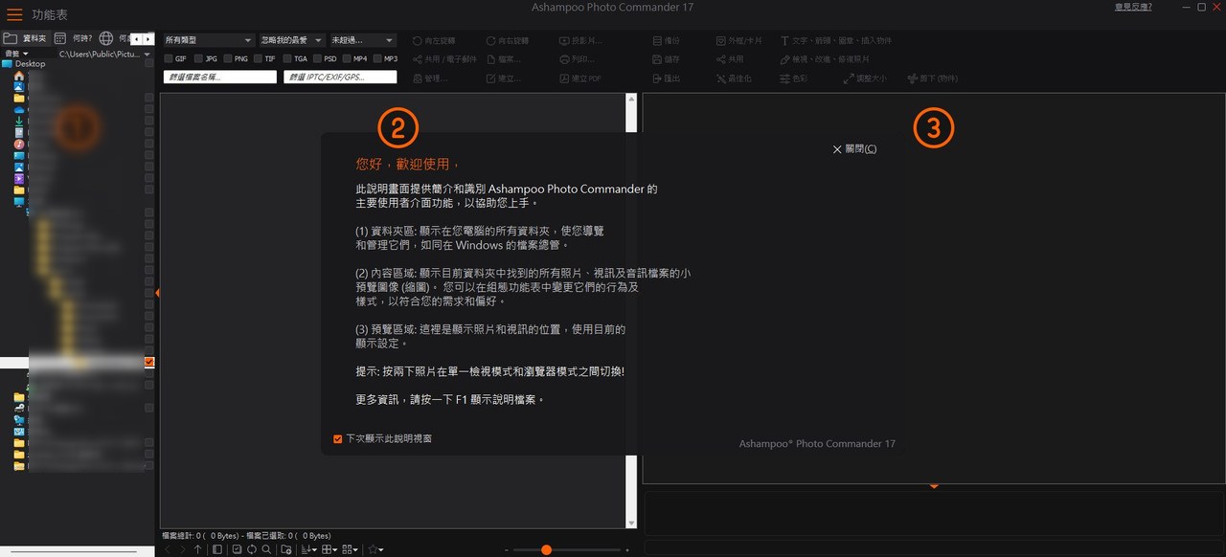Go up one folder with up arrow
This screenshot has height=557, width=1226.
(197, 549)
